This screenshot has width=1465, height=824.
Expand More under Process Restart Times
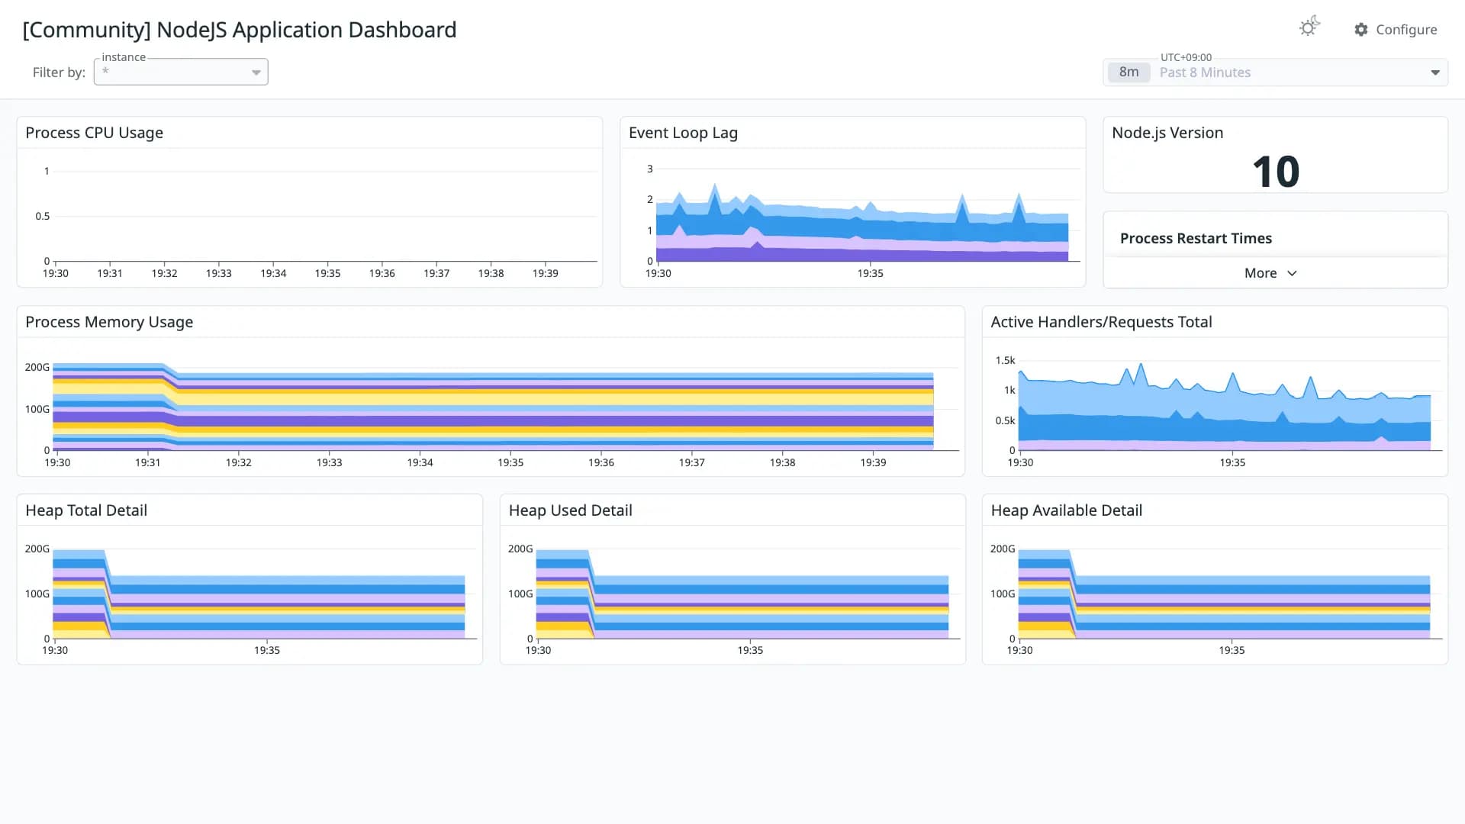tap(1270, 273)
